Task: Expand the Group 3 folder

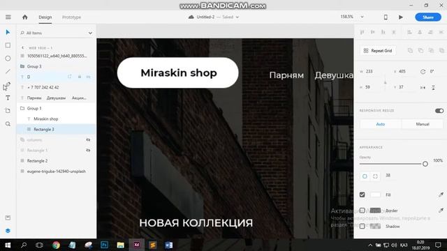Action: (x=22, y=66)
